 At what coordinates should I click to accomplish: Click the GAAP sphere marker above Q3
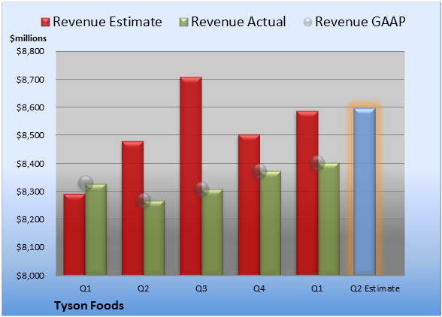tap(201, 189)
